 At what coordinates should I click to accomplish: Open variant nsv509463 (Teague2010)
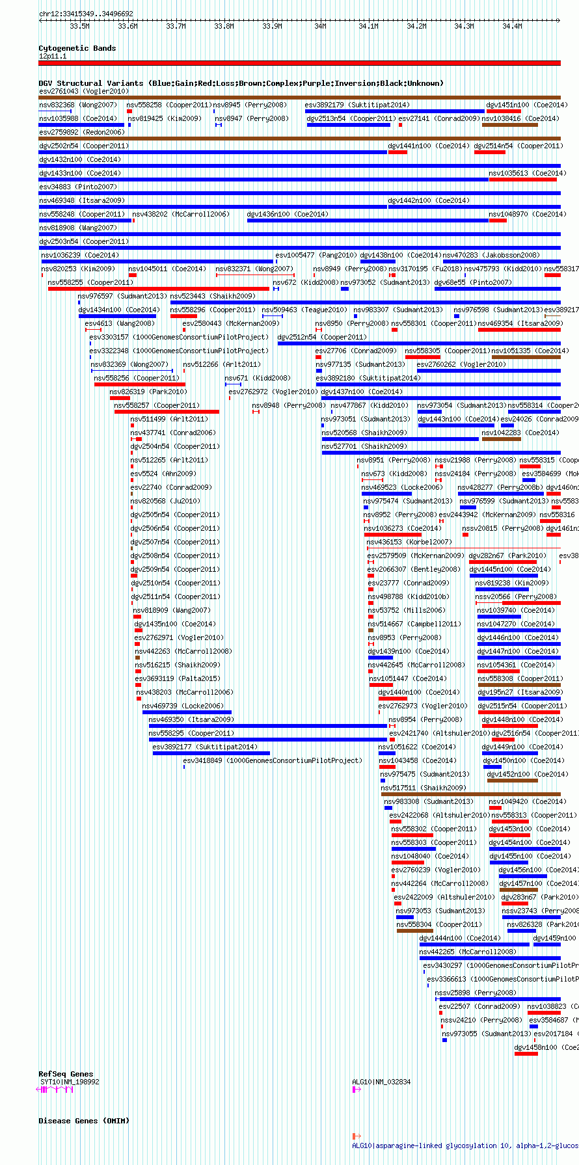305,310
